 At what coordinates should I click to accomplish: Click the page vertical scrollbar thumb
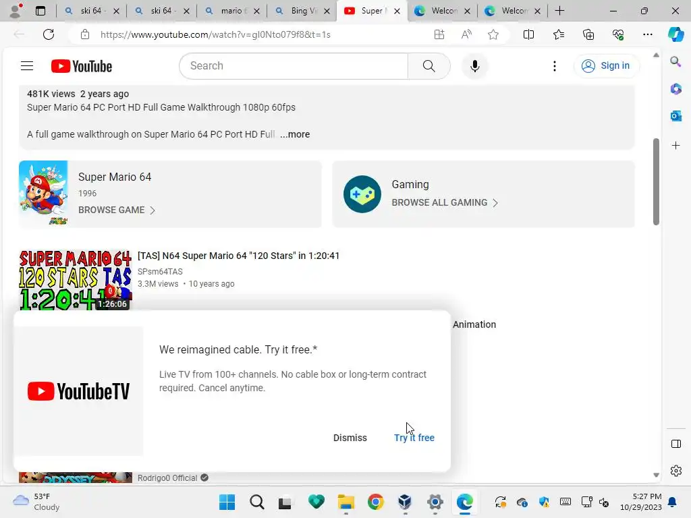click(656, 182)
